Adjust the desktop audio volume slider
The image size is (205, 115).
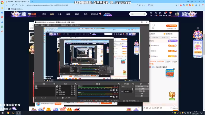[x=95, y=90]
